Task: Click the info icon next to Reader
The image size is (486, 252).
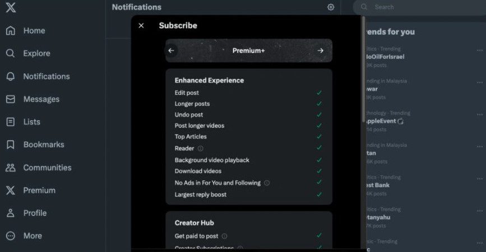Action: (201, 149)
